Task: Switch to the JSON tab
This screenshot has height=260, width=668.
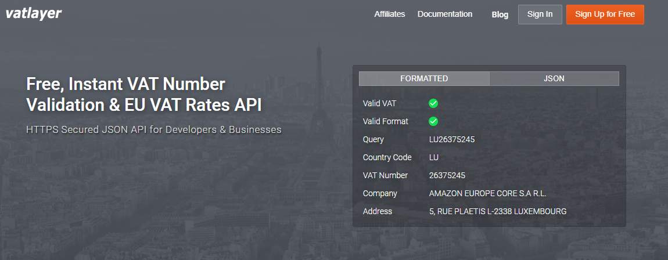Action: point(554,79)
